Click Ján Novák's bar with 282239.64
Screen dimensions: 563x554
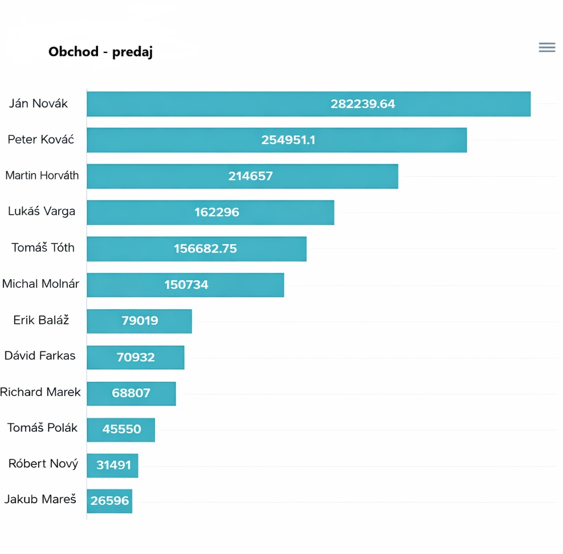pos(308,104)
